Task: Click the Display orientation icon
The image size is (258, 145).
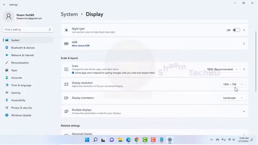Action: pos(66,98)
